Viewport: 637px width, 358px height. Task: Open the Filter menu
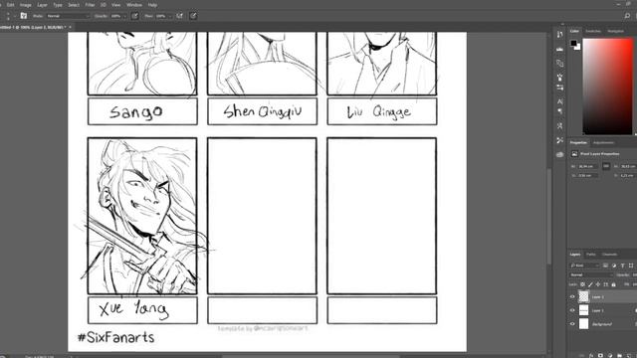90,5
